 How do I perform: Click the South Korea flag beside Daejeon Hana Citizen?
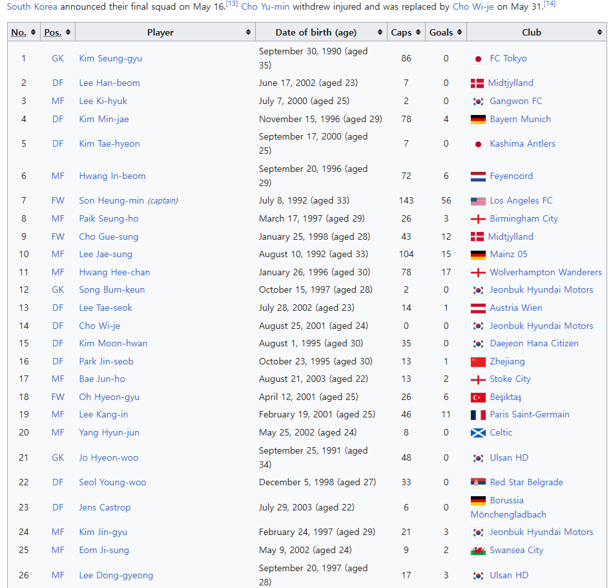[x=478, y=344]
